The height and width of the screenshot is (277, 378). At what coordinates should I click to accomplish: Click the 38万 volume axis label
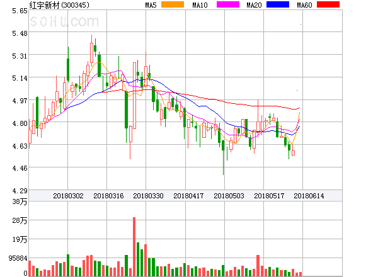(20, 201)
